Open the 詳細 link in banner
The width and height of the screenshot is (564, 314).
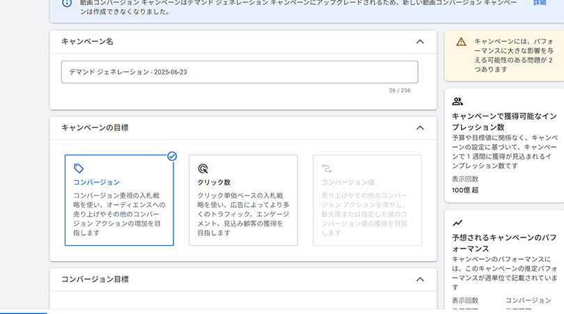(x=539, y=3)
